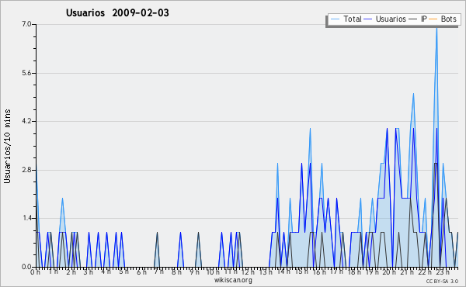Click the x-axis label '12 h'
Viewport: 466px width, 287px height.
[248, 272]
